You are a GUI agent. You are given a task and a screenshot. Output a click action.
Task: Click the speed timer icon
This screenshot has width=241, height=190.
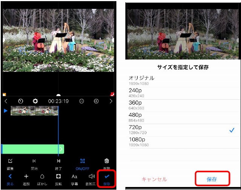pyautogui.click(x=21, y=101)
